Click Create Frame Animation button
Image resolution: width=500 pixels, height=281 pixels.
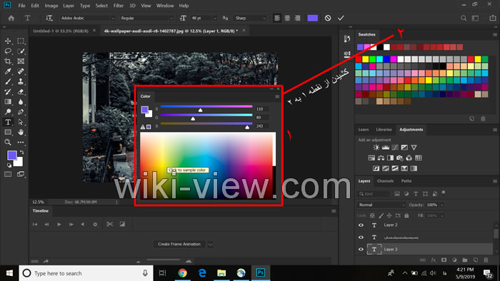179,244
